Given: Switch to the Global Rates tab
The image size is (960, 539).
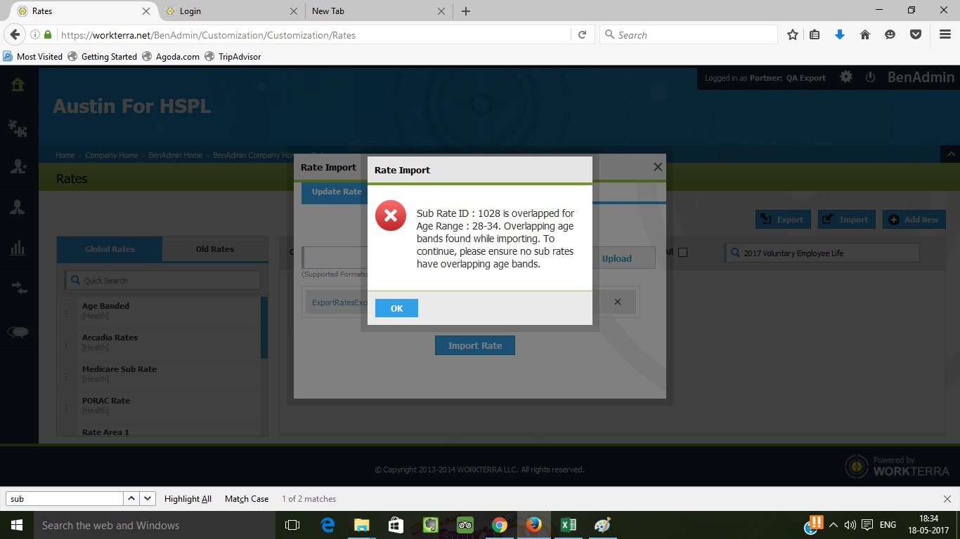Looking at the screenshot, I should point(110,249).
